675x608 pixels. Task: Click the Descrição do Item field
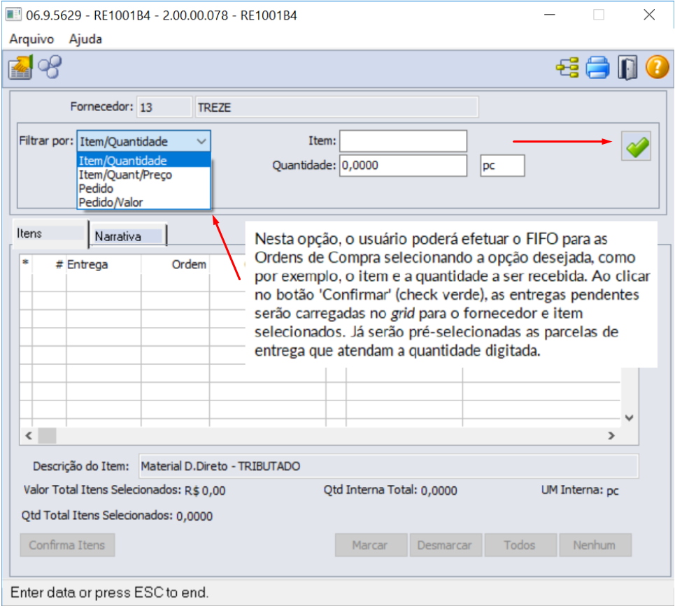tap(388, 466)
